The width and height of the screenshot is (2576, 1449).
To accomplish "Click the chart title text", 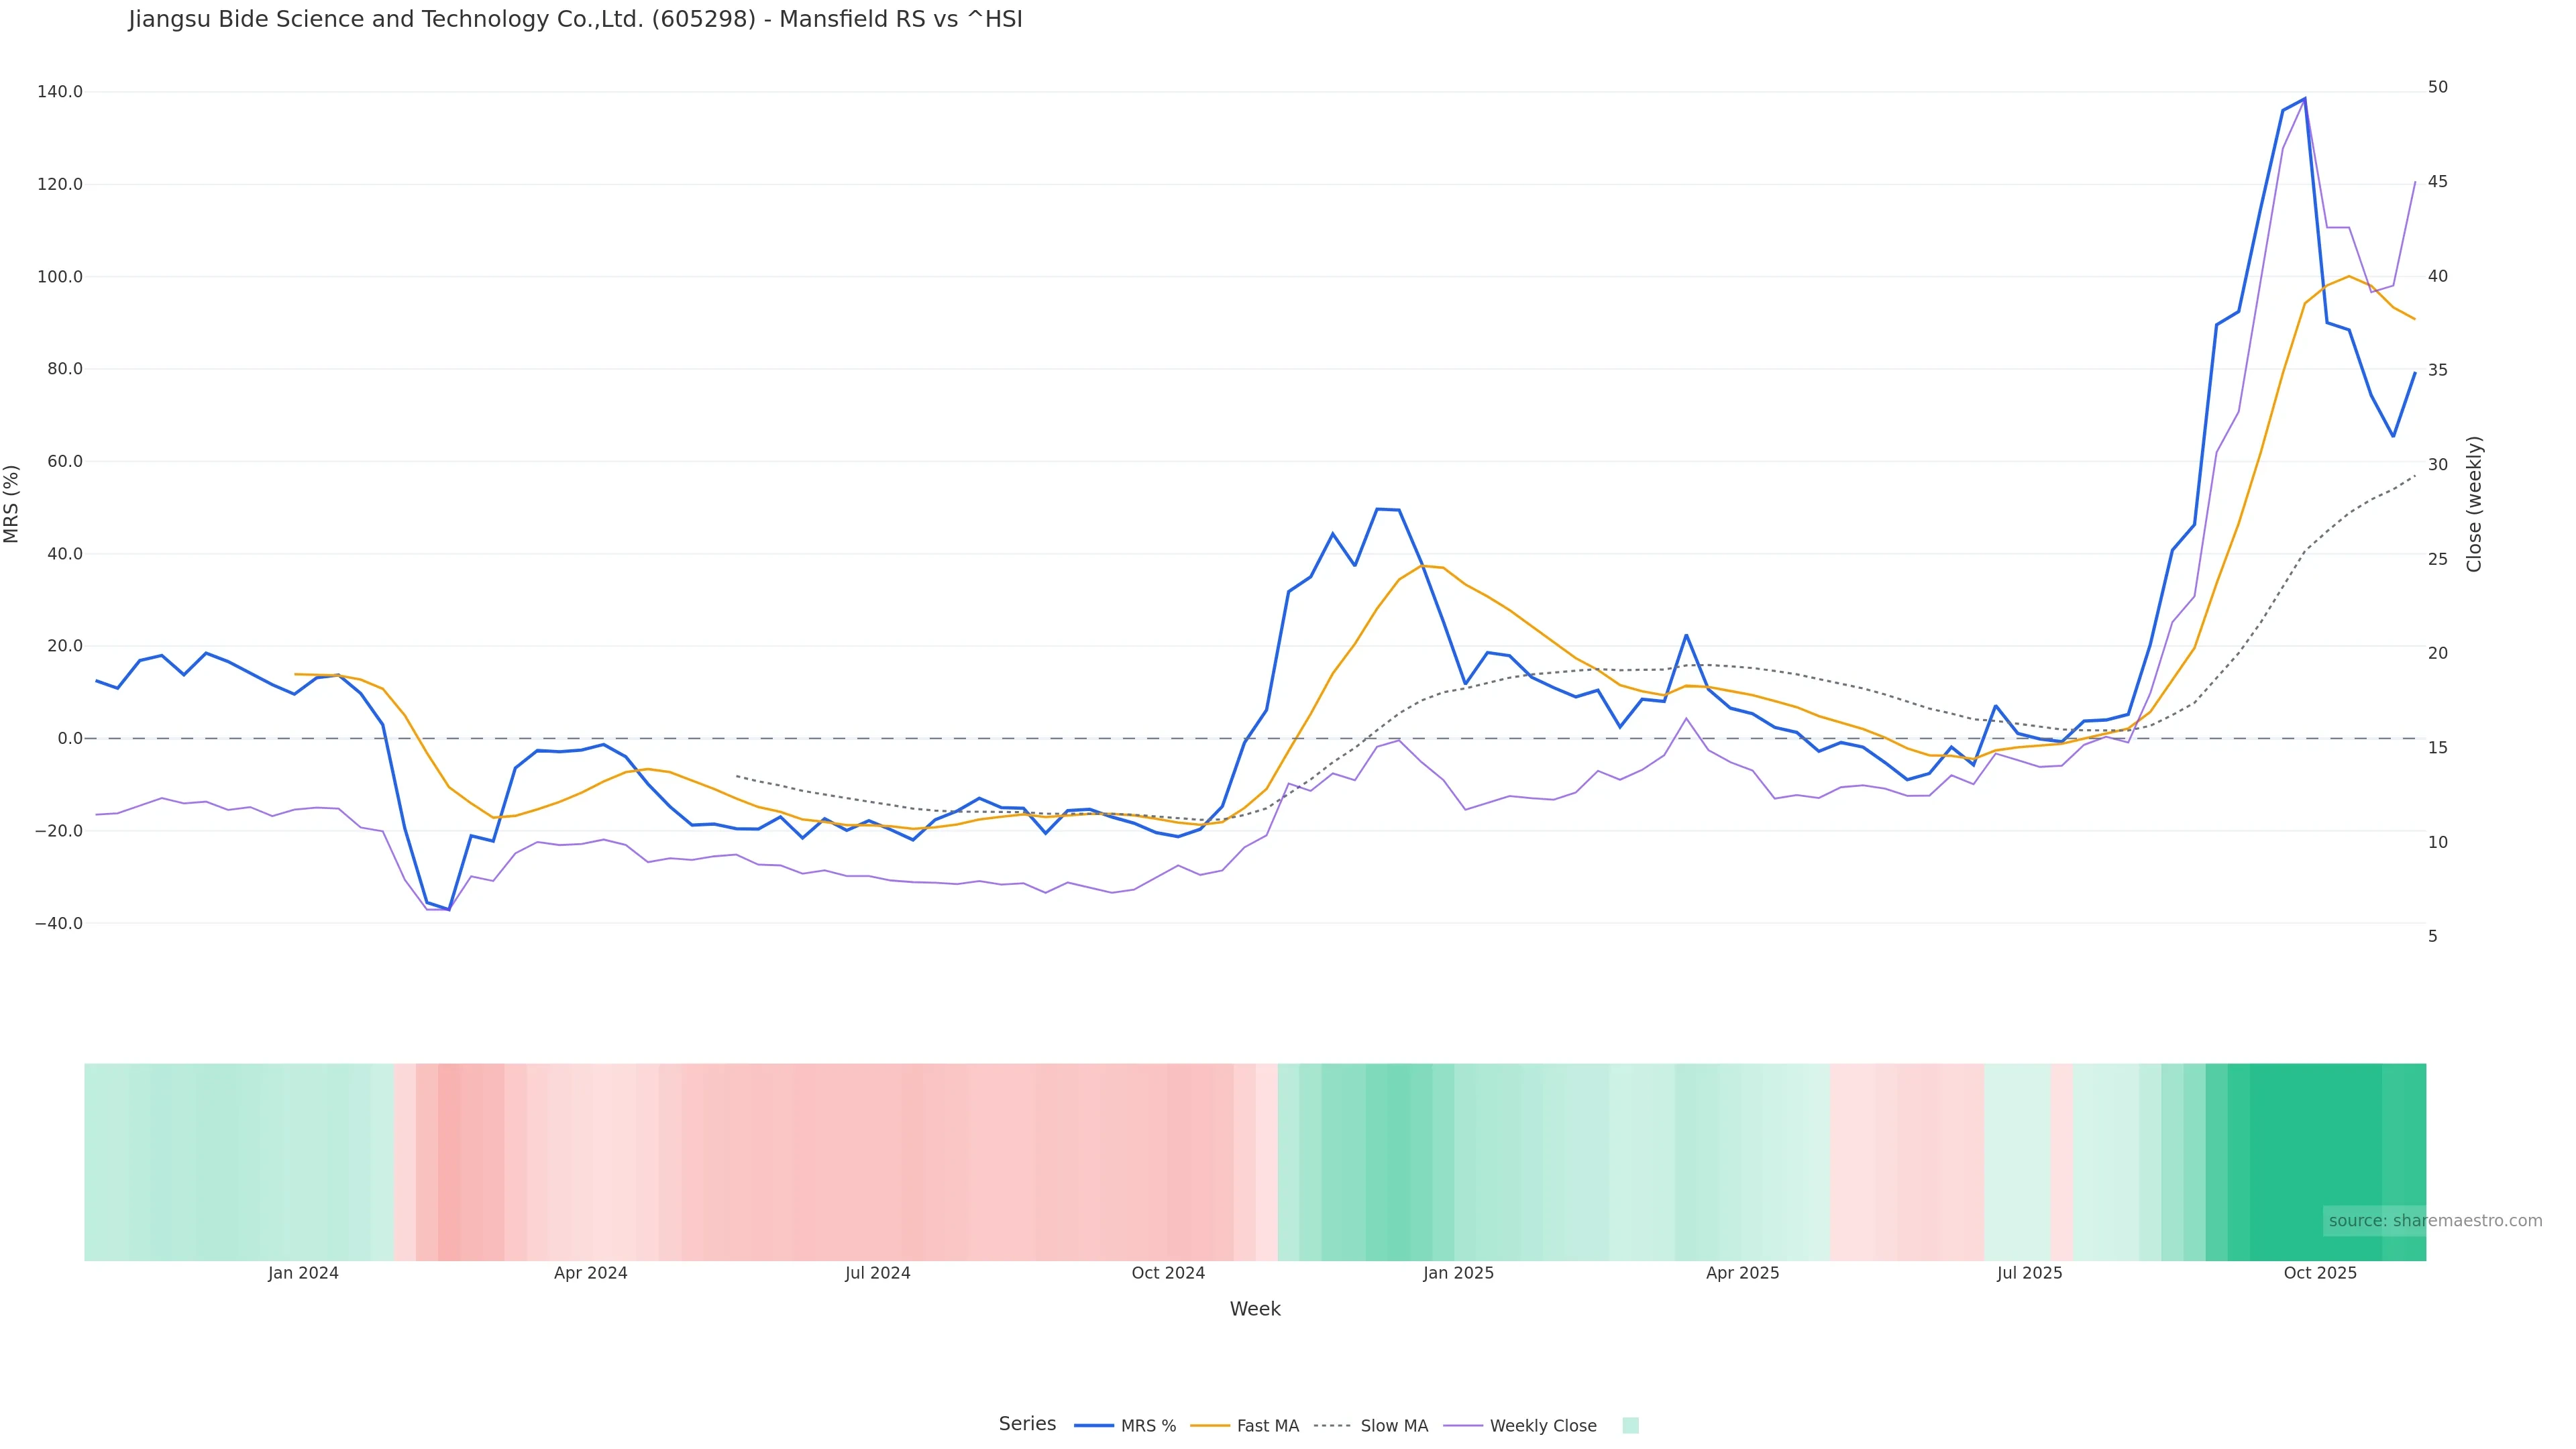I will 575,20.
